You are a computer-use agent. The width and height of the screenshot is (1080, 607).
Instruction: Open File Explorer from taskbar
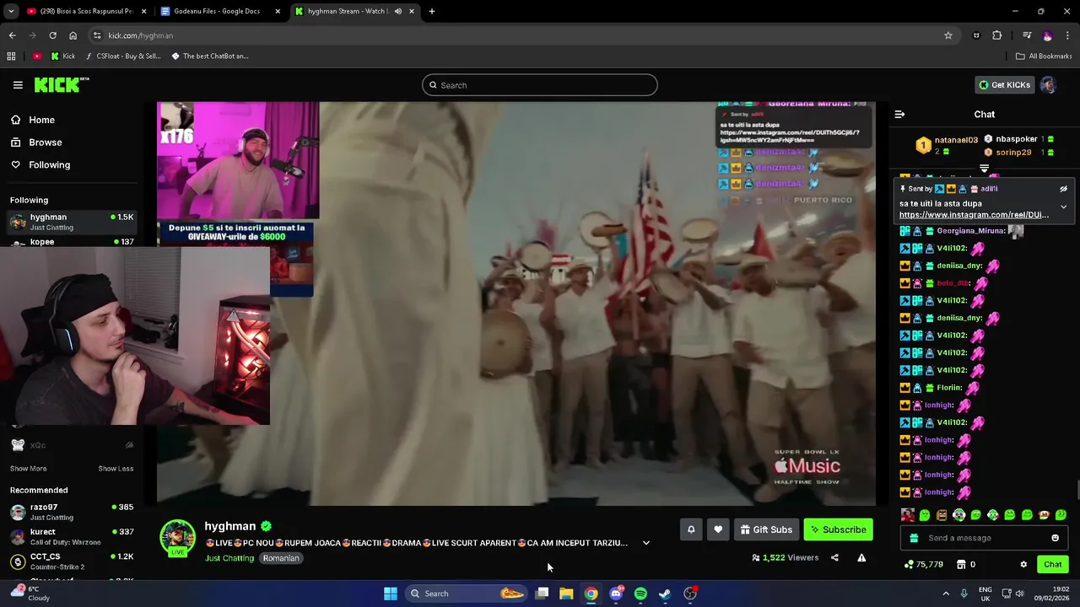click(566, 594)
